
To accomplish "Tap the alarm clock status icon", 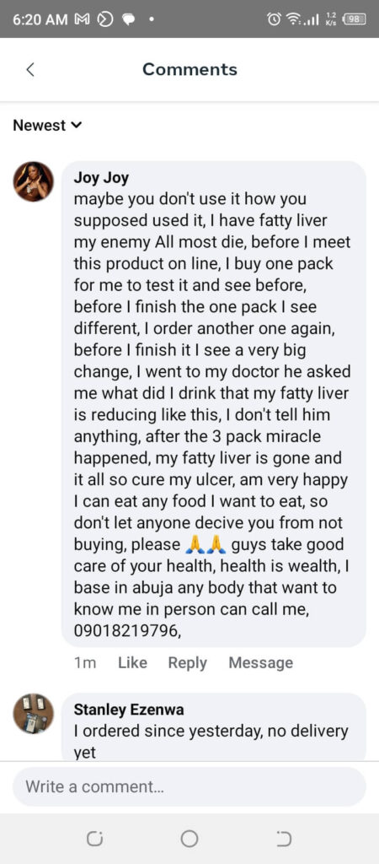I will pos(274,19).
